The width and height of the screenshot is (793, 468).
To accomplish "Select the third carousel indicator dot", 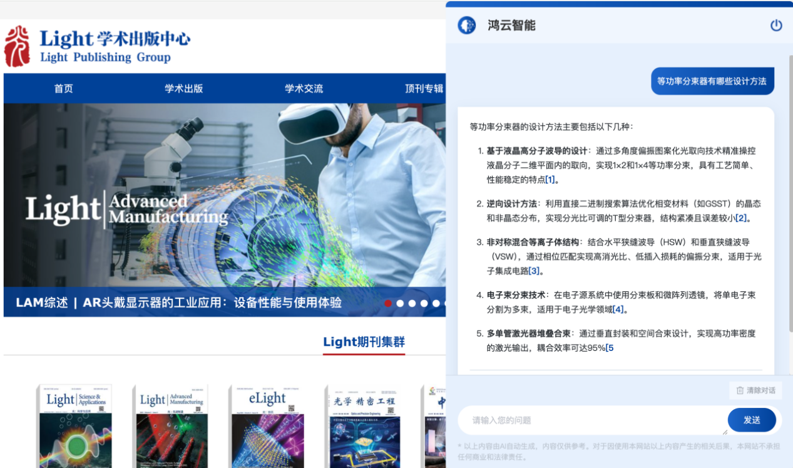I will click(412, 303).
